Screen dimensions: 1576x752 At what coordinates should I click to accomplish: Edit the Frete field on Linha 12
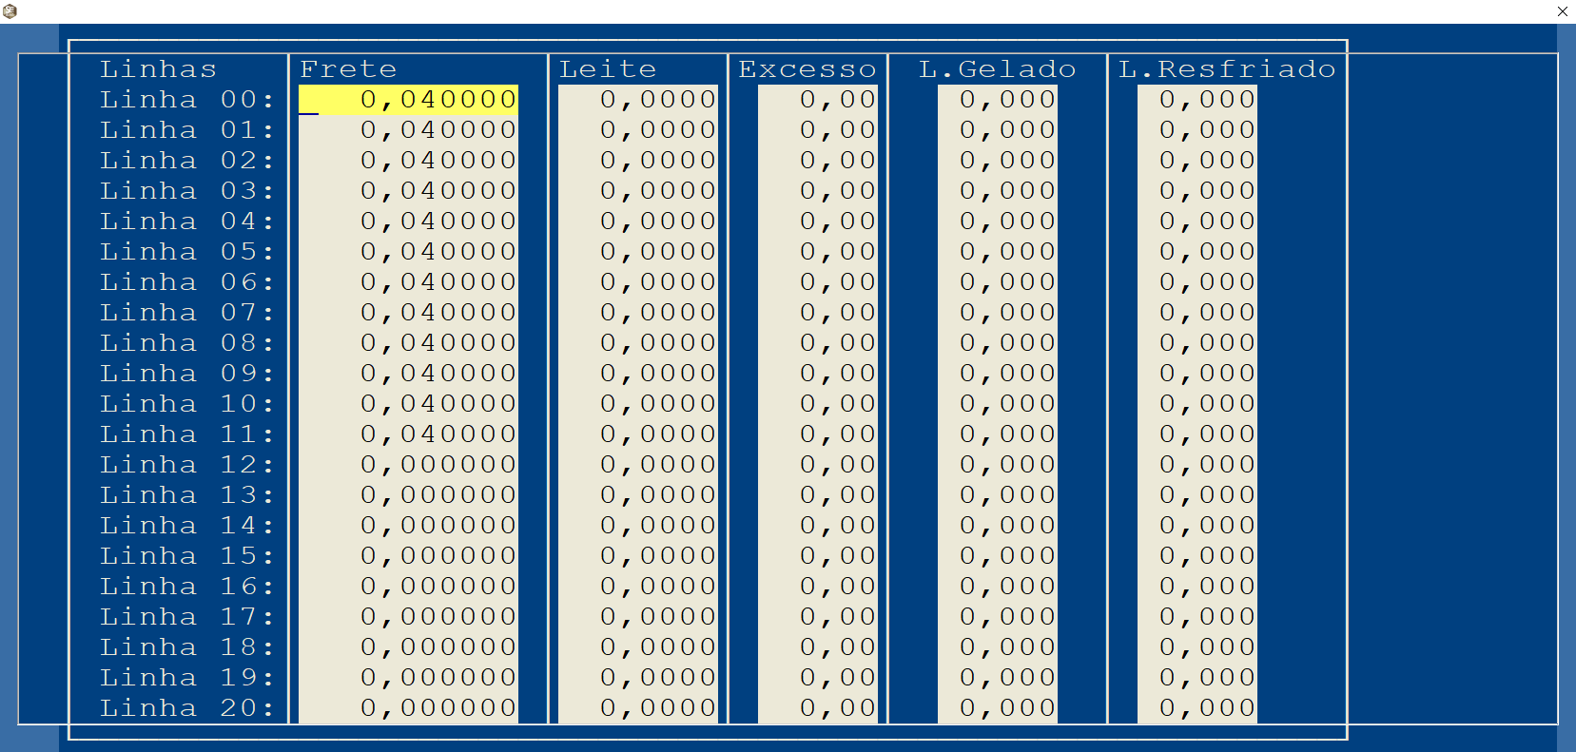[x=409, y=465]
